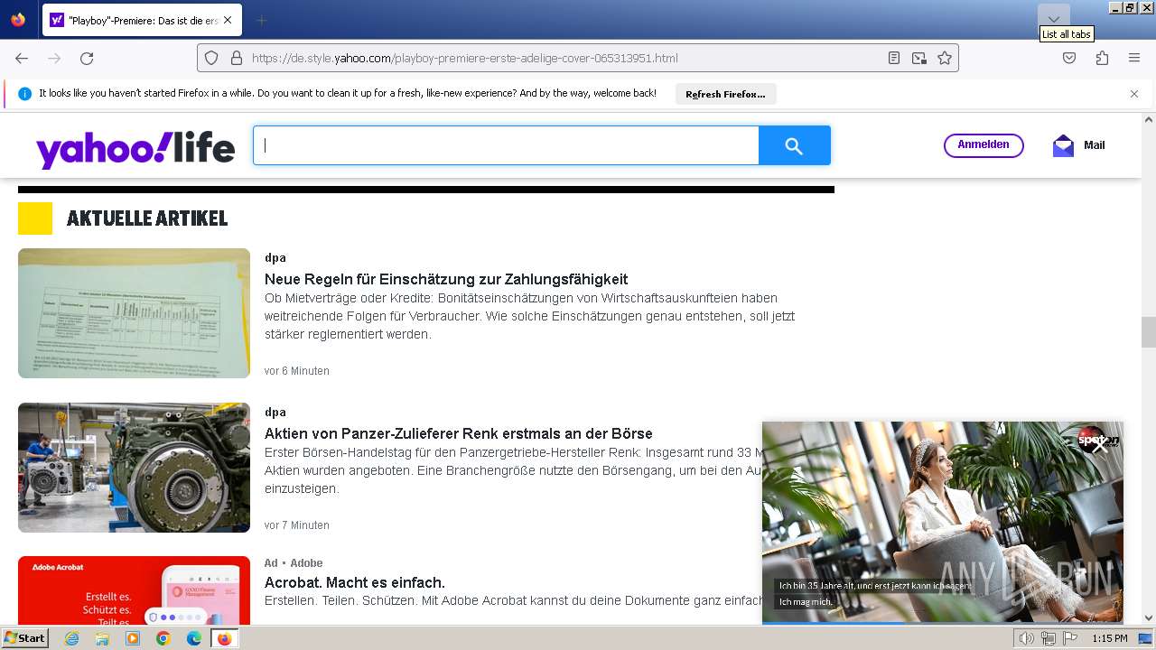This screenshot has width=1156, height=650.
Task: Click the page vertical scrollbar thumb
Action: [1149, 331]
